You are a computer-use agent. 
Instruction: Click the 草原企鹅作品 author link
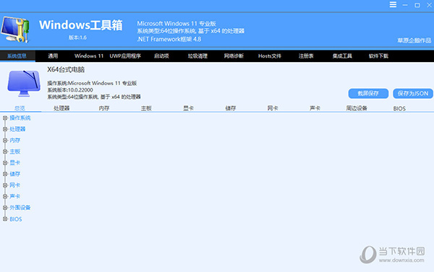(414, 40)
